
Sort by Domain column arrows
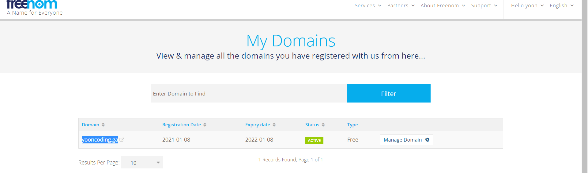(103, 125)
